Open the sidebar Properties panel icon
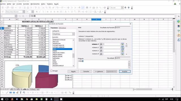Image resolution: width=181 pixels, height=101 pixels. pyautogui.click(x=178, y=21)
